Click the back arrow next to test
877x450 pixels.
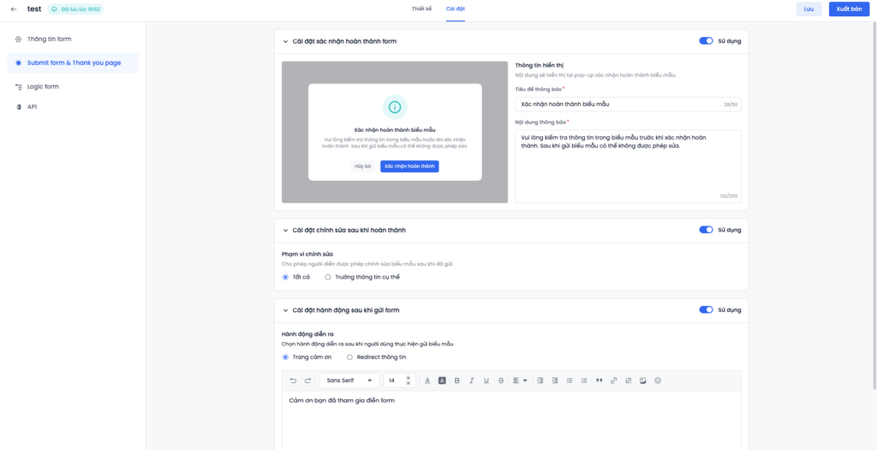pos(14,9)
